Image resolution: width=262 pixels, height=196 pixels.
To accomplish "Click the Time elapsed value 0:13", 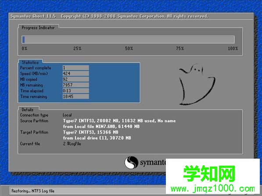I will (x=75, y=91).
